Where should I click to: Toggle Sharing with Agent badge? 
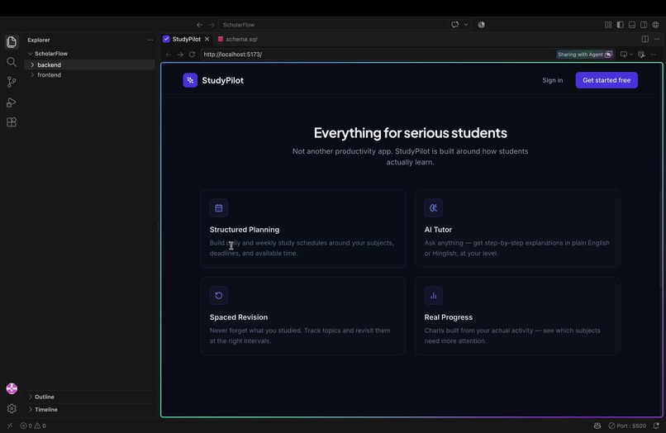(585, 55)
